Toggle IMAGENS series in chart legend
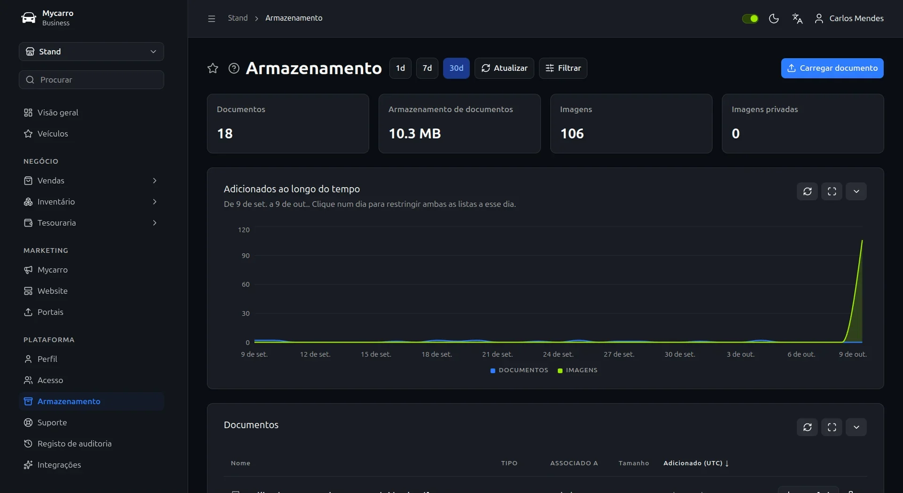Image resolution: width=903 pixels, height=493 pixels. click(x=577, y=370)
